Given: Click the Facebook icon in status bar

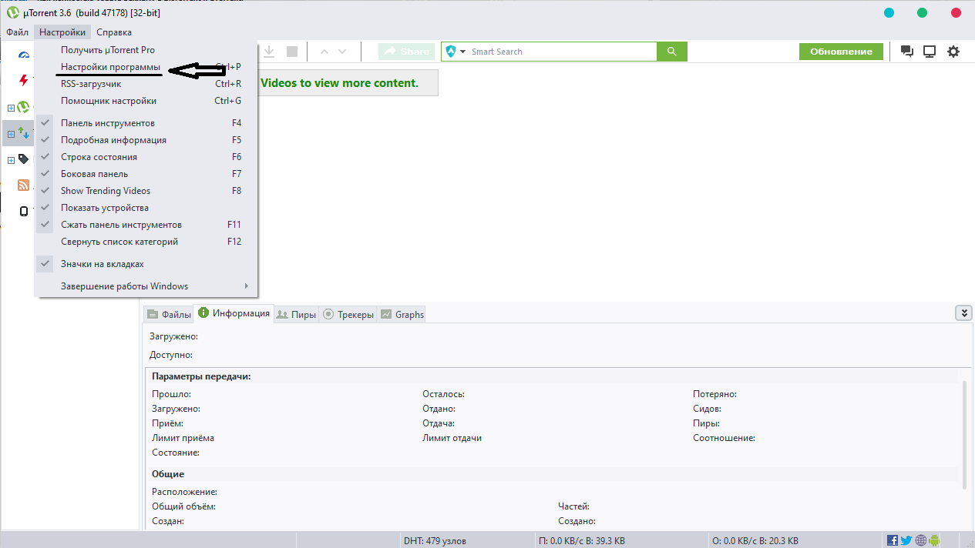Looking at the screenshot, I should (x=893, y=540).
